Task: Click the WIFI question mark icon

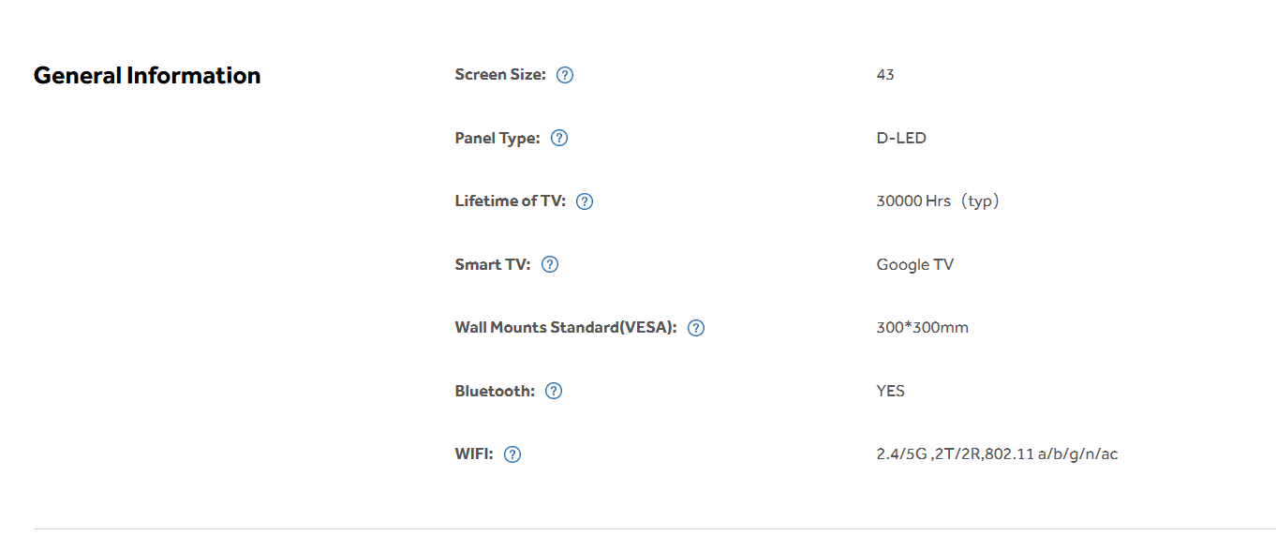Action: point(512,454)
